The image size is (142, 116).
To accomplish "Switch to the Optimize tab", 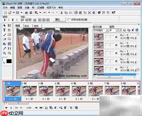I will click(x=27, y=26).
